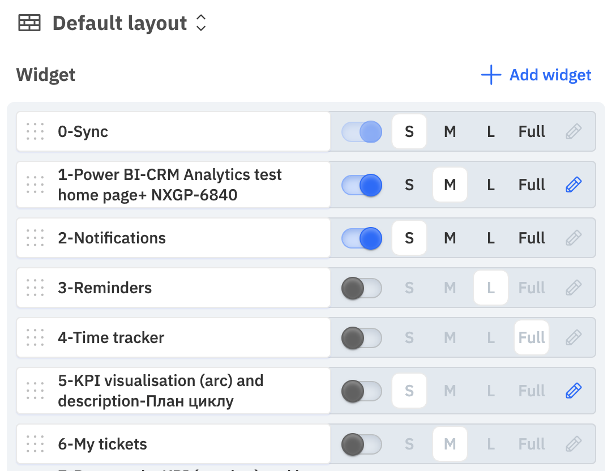This screenshot has height=471, width=616.
Task: Enable the 3-Reminders widget toggle
Action: [x=362, y=288]
